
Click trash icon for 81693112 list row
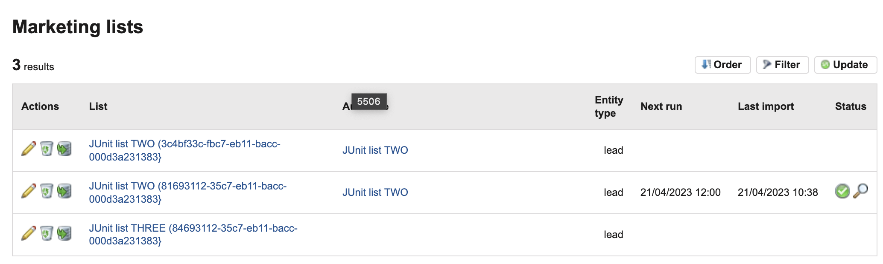[47, 191]
